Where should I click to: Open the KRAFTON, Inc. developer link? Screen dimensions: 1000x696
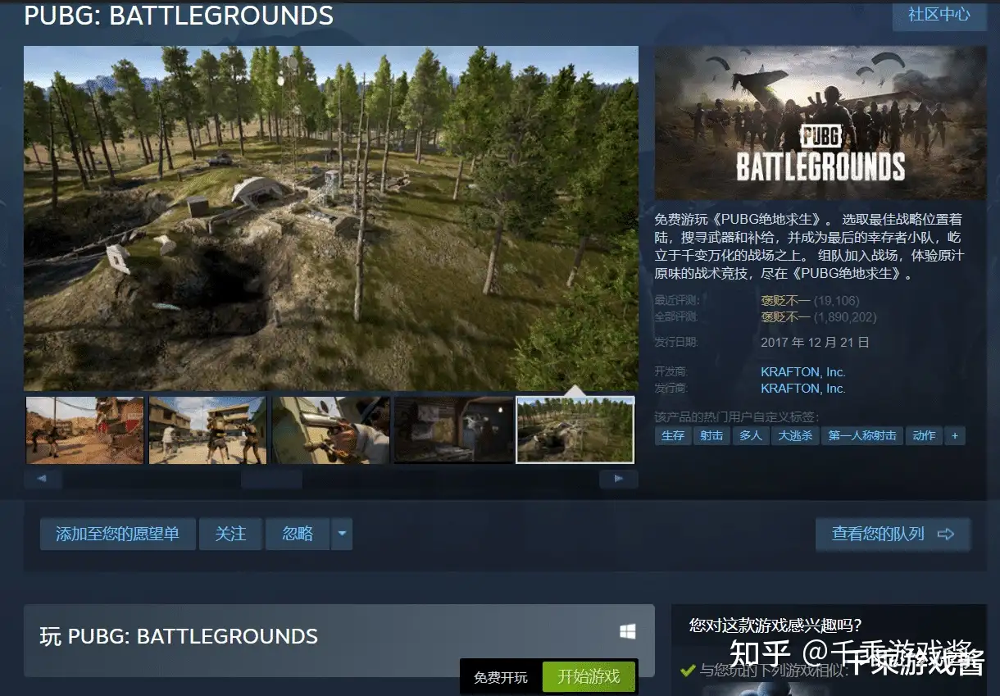pyautogui.click(x=802, y=371)
